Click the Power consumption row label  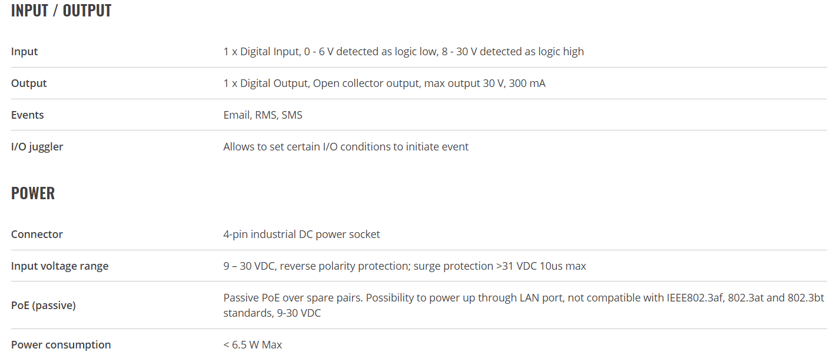pos(61,345)
